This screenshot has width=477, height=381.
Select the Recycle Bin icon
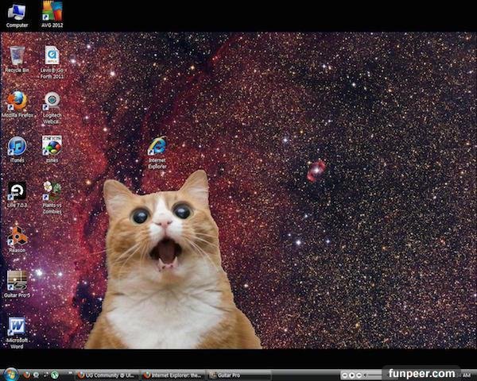point(17,57)
